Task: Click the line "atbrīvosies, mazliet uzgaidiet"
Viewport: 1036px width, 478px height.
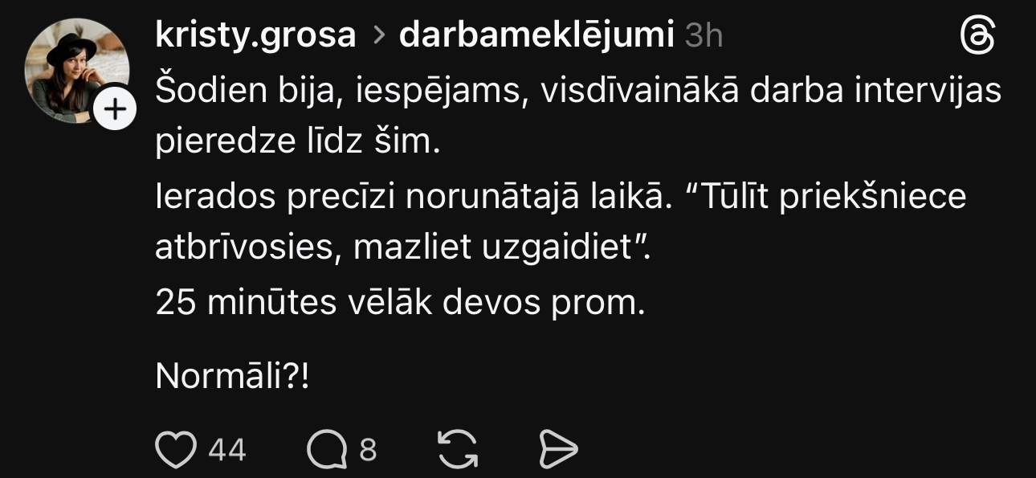Action: [401, 250]
